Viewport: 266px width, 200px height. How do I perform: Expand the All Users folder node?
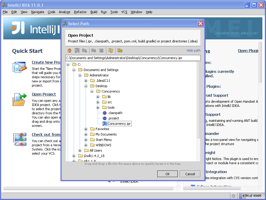pyautogui.click(x=80, y=150)
